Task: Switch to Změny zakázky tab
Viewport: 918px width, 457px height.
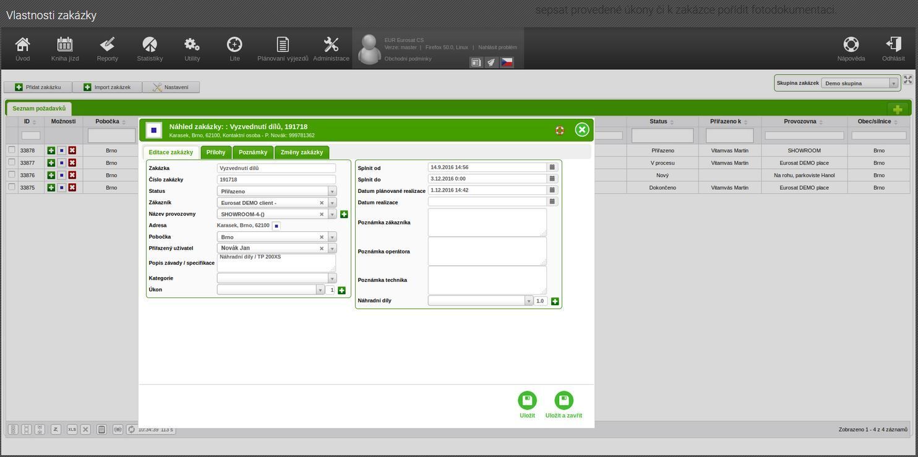Action: 301,153
